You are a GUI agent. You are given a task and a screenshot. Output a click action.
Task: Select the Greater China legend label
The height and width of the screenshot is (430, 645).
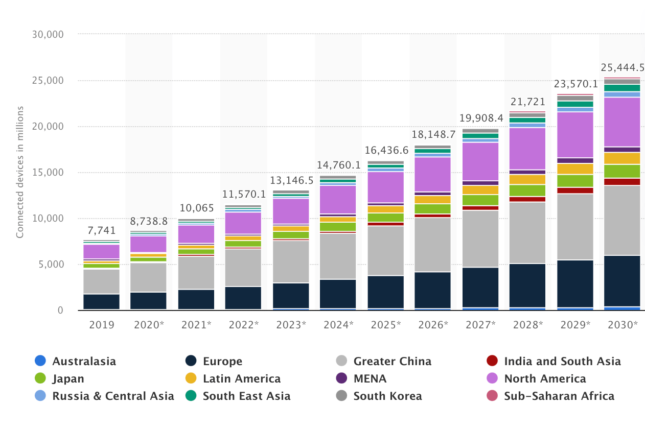pyautogui.click(x=393, y=361)
